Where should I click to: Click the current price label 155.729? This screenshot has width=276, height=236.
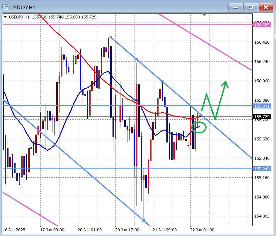[x=262, y=117]
